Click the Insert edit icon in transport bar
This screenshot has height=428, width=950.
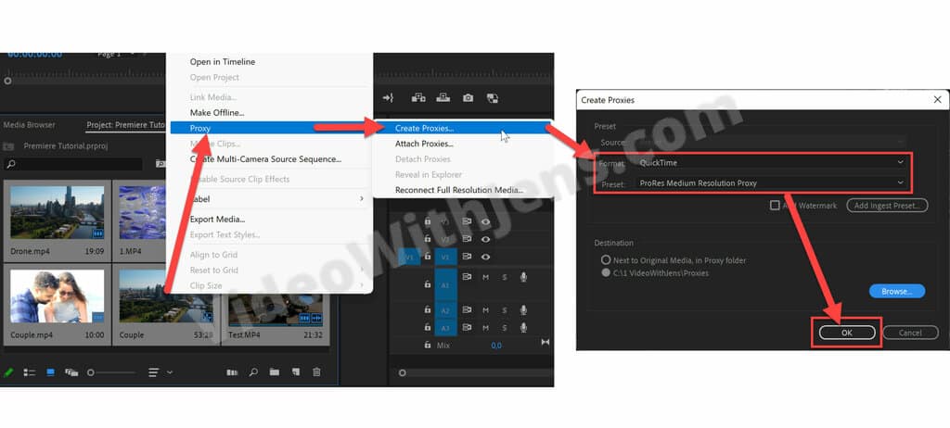(x=418, y=97)
